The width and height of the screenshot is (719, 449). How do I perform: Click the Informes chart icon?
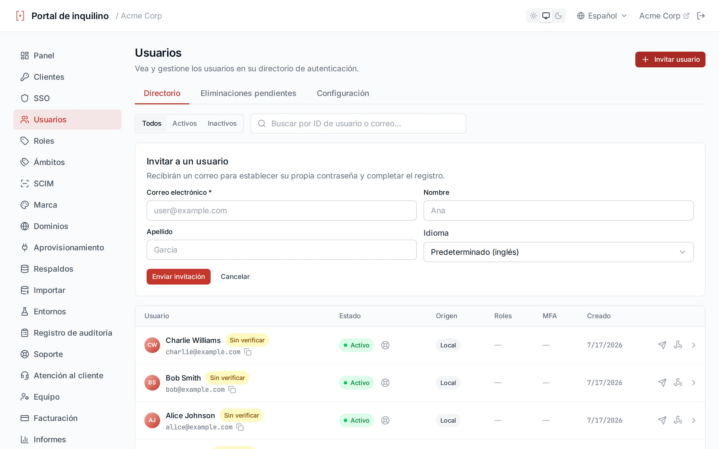click(25, 439)
